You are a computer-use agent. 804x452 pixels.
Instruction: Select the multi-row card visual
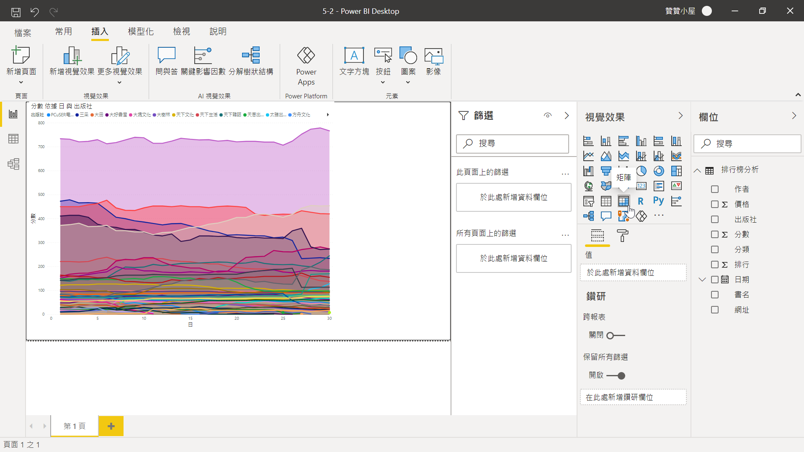tap(659, 186)
